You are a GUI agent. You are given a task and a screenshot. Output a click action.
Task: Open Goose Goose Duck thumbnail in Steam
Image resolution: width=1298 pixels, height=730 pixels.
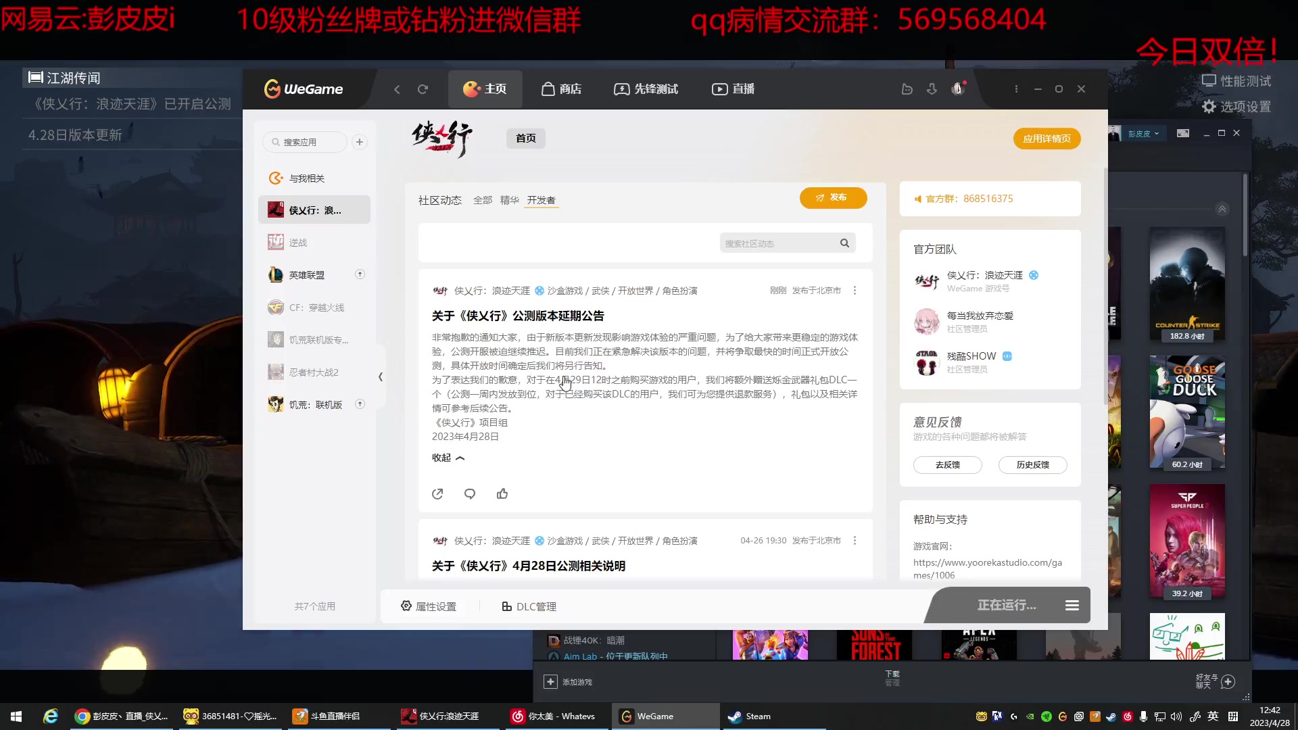click(x=1187, y=412)
